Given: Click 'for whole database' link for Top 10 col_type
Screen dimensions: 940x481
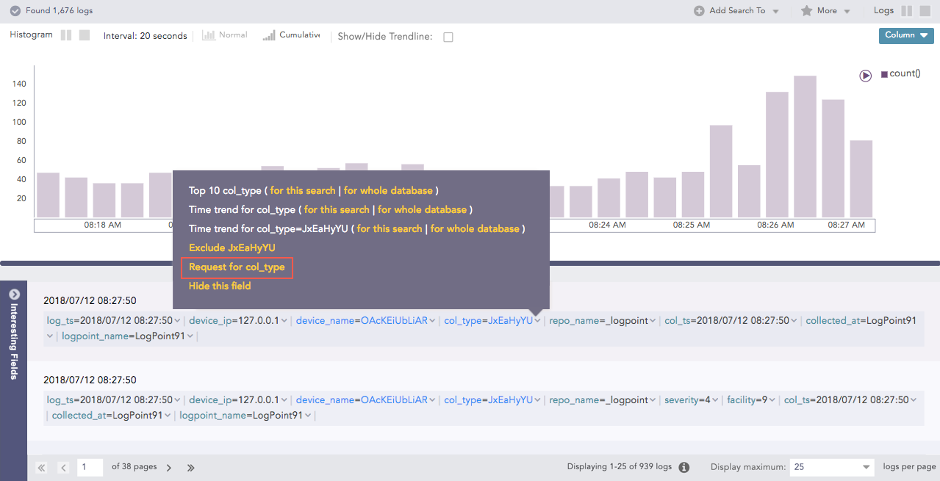Looking at the screenshot, I should click(x=388, y=191).
